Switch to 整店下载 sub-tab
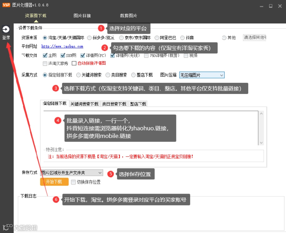 (138, 104)
